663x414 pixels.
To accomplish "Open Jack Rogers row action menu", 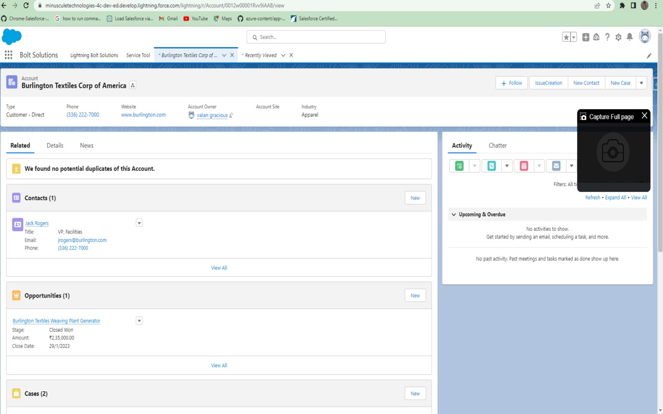I will point(139,223).
